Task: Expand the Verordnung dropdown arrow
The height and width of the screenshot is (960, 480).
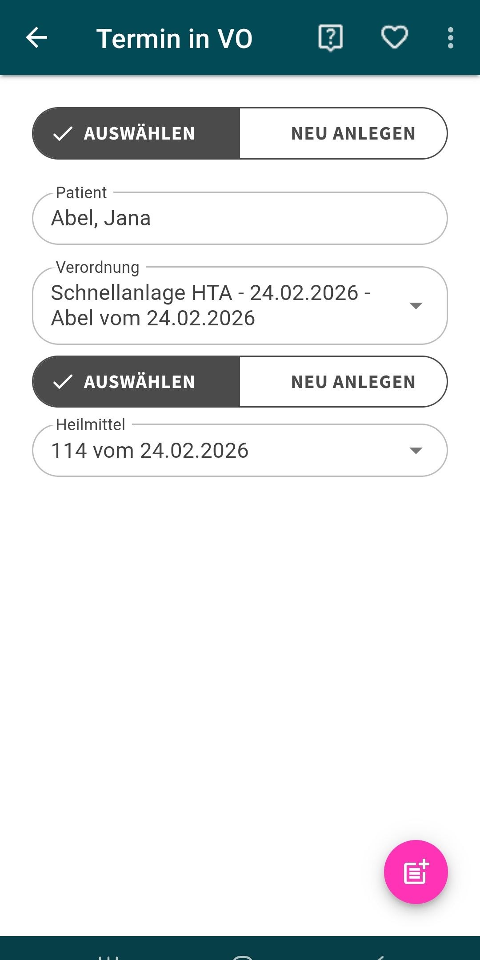Action: pos(416,306)
